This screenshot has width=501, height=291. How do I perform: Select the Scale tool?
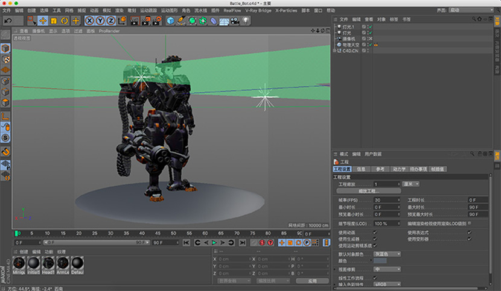pos(54,20)
